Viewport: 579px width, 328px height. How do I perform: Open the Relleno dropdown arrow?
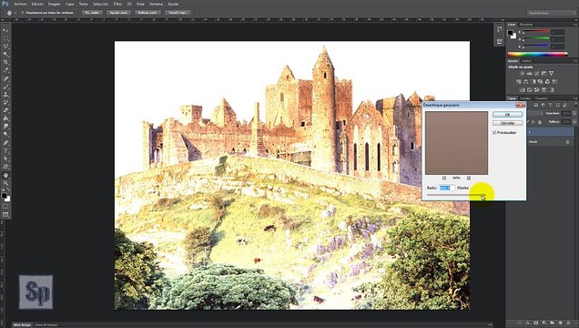(574, 122)
